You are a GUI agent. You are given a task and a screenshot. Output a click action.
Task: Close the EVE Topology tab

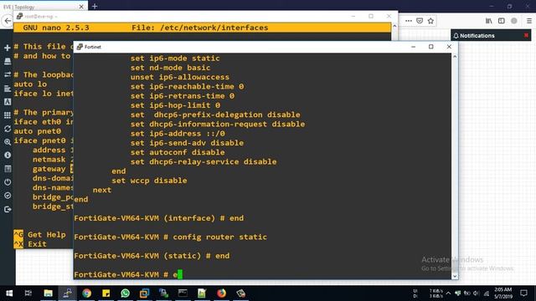coord(81,7)
